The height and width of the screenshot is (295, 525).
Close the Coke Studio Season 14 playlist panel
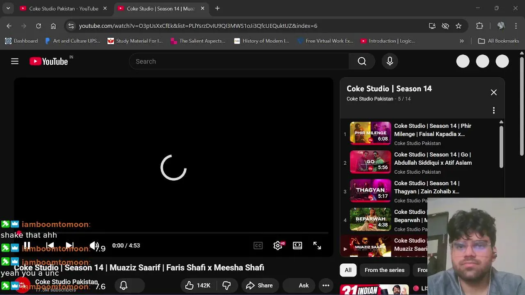tap(494, 92)
